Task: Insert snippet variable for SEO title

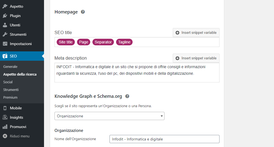Action: click(x=196, y=32)
